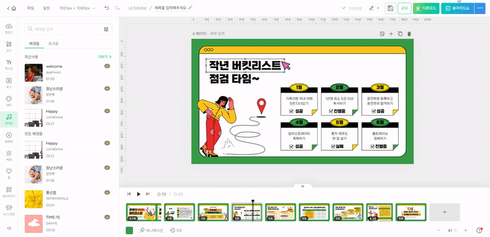
Task: Click the document title field
Action: point(171,8)
